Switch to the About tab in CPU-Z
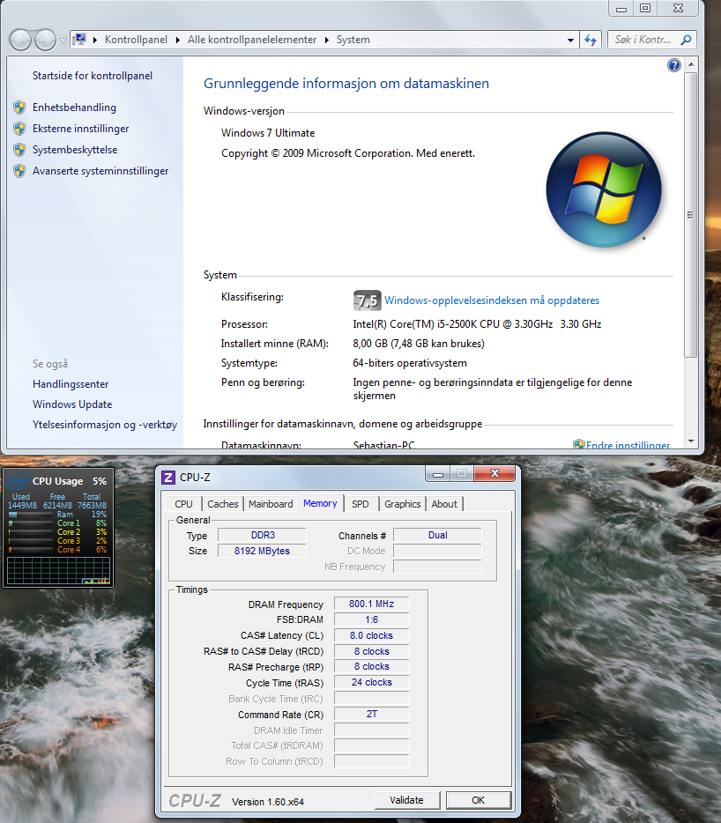The height and width of the screenshot is (823, 721). point(444,504)
